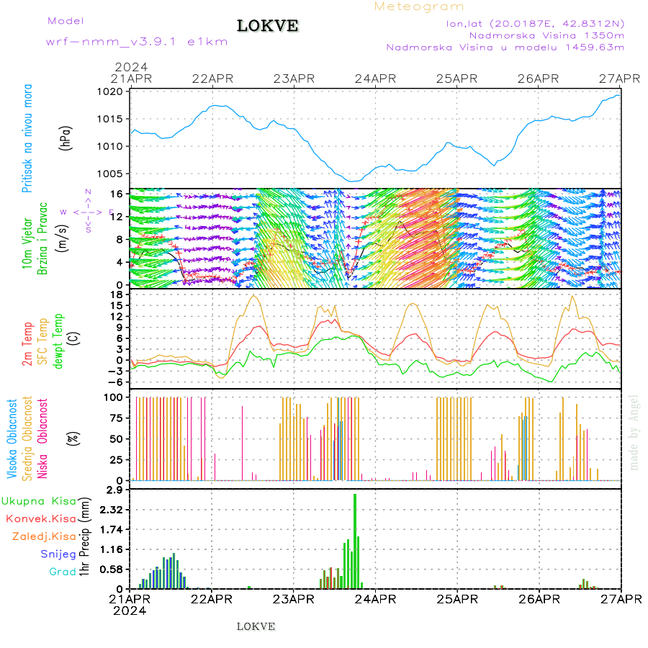Image resolution: width=648 pixels, height=648 pixels.
Task: Click the bottom 21APR date label
Action: click(130, 599)
